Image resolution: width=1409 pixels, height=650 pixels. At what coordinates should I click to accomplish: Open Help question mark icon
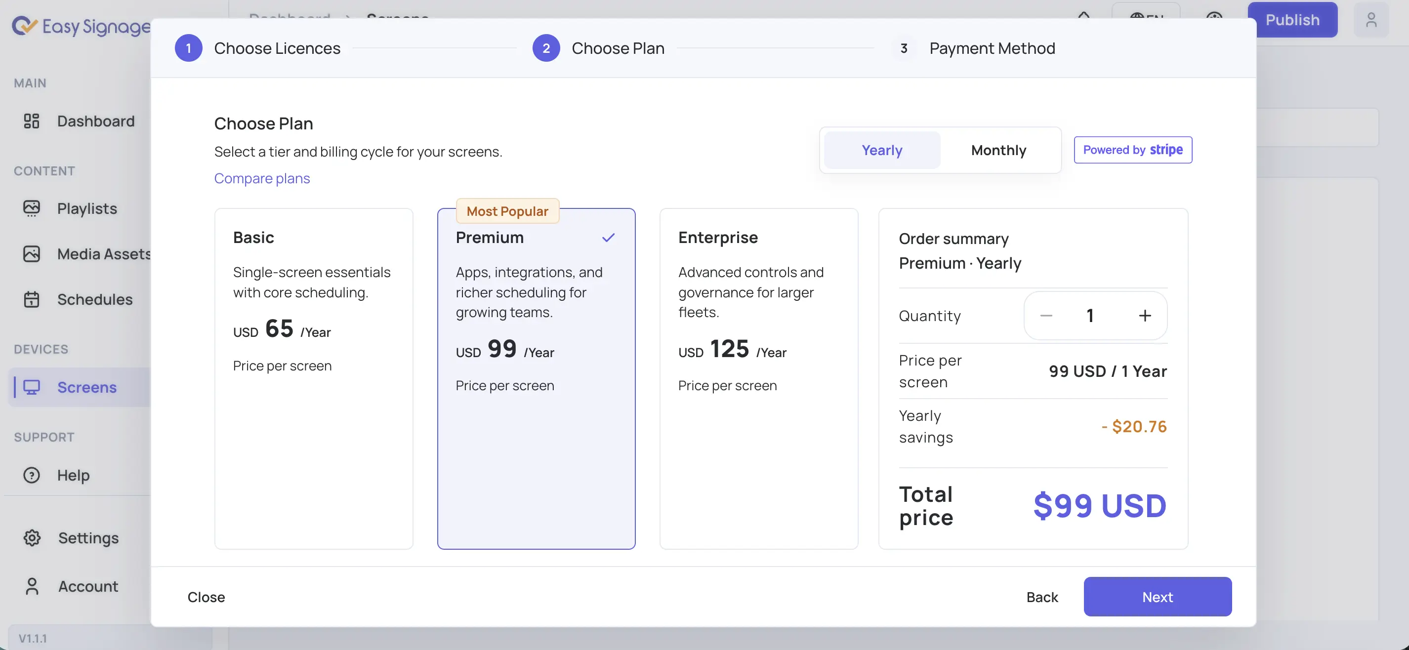(x=31, y=475)
